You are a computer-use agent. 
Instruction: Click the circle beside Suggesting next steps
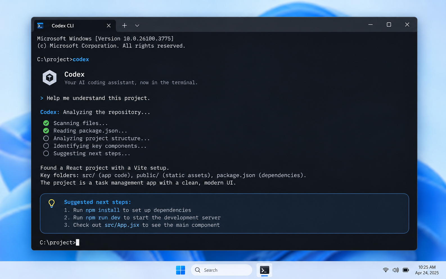coord(46,154)
